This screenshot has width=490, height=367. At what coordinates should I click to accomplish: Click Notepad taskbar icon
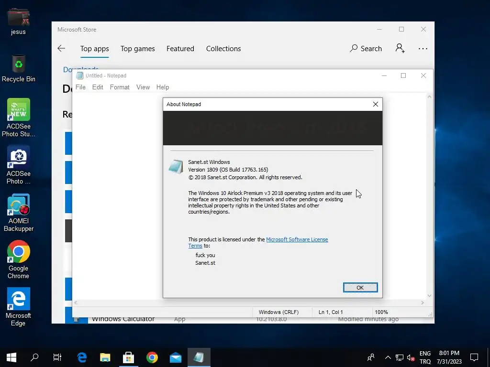(x=199, y=357)
